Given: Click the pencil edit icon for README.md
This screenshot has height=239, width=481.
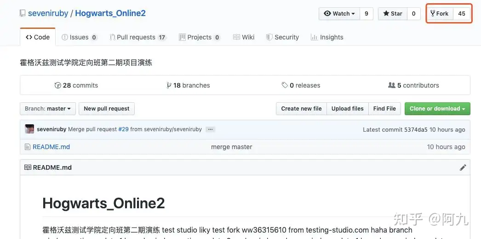Looking at the screenshot, I should [x=463, y=167].
